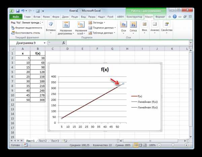Click the Свойства properties icon
The height and width of the screenshot is (157, 202).
pyautogui.click(x=166, y=24)
